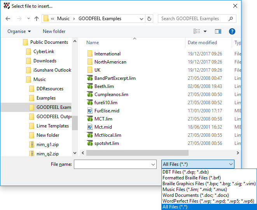Viewport: 257px width, 210px height.
Task: Click the tree scroll-up arrow
Action: click(75, 41)
